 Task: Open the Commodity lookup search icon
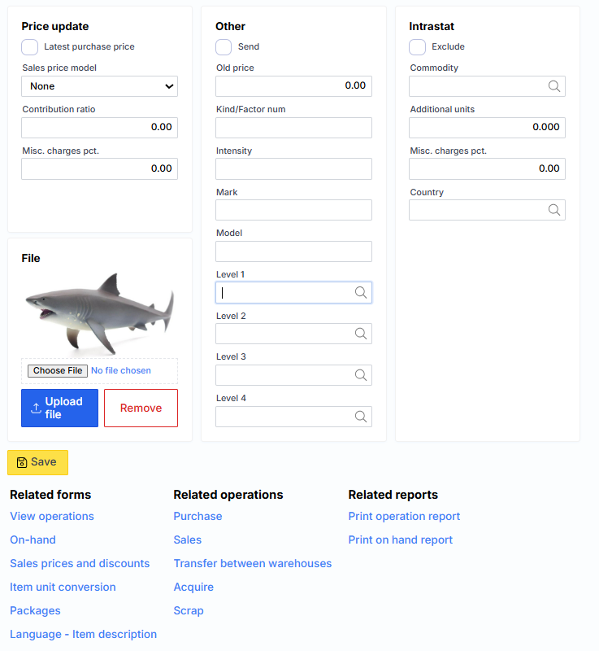[554, 86]
